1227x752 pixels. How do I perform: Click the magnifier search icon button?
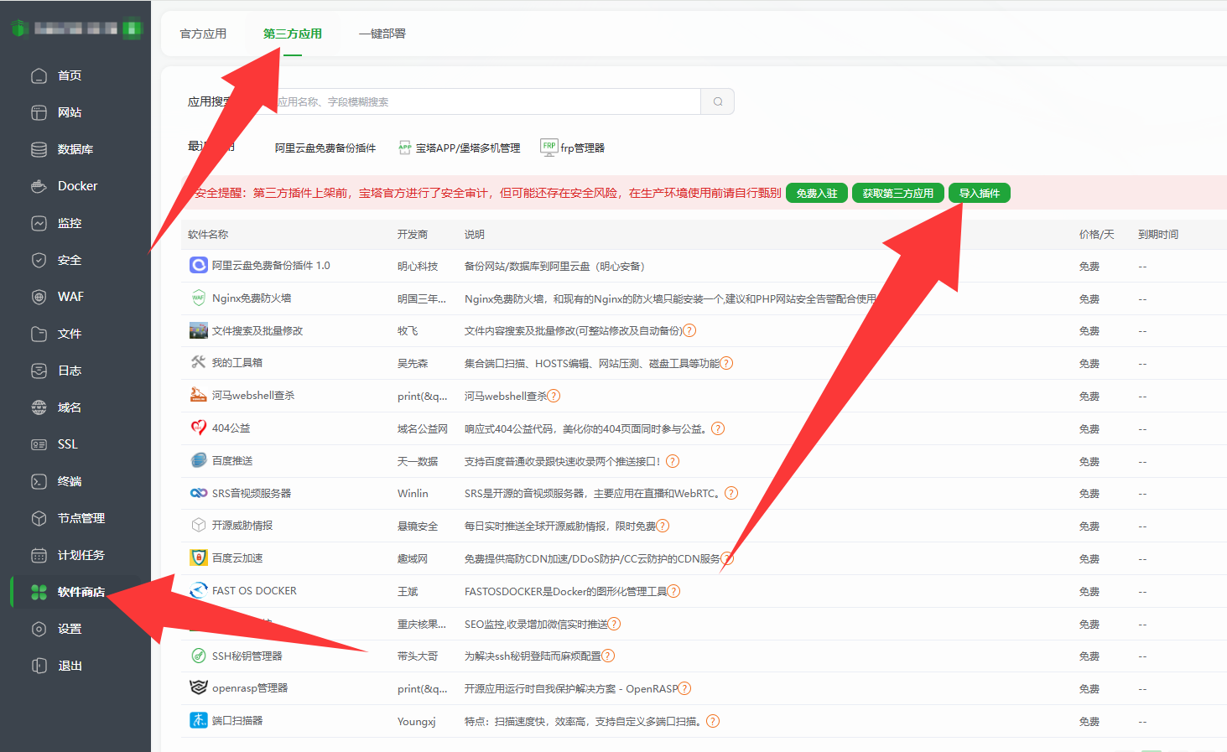coord(718,101)
